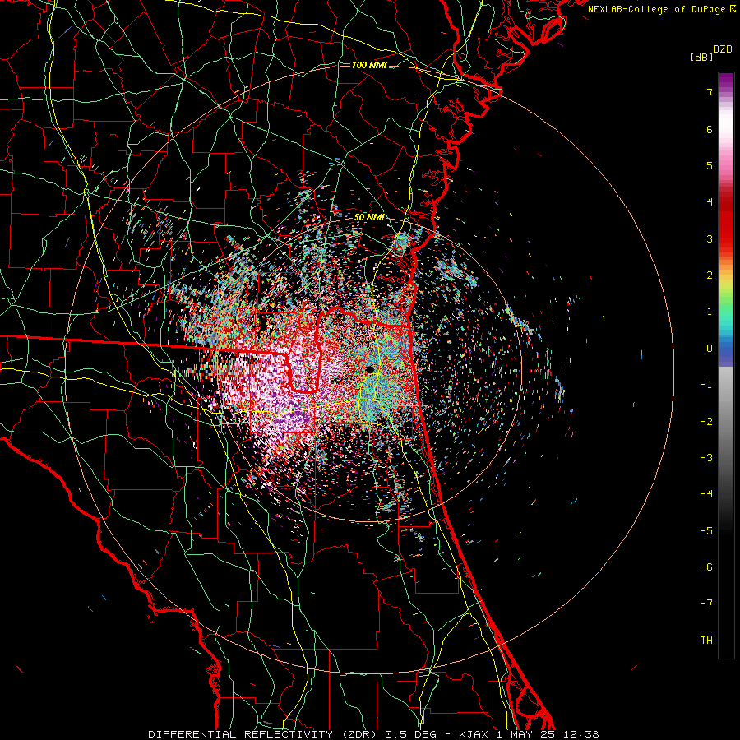Image resolution: width=740 pixels, height=740 pixels.
Task: Click the scale value 2 label
Action: (x=710, y=275)
